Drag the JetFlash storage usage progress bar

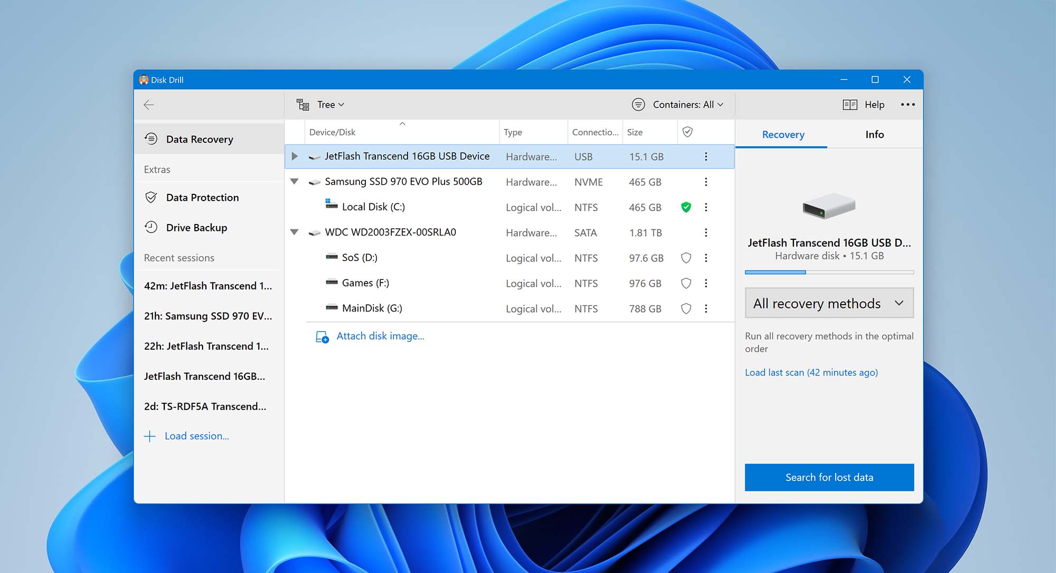click(x=829, y=271)
